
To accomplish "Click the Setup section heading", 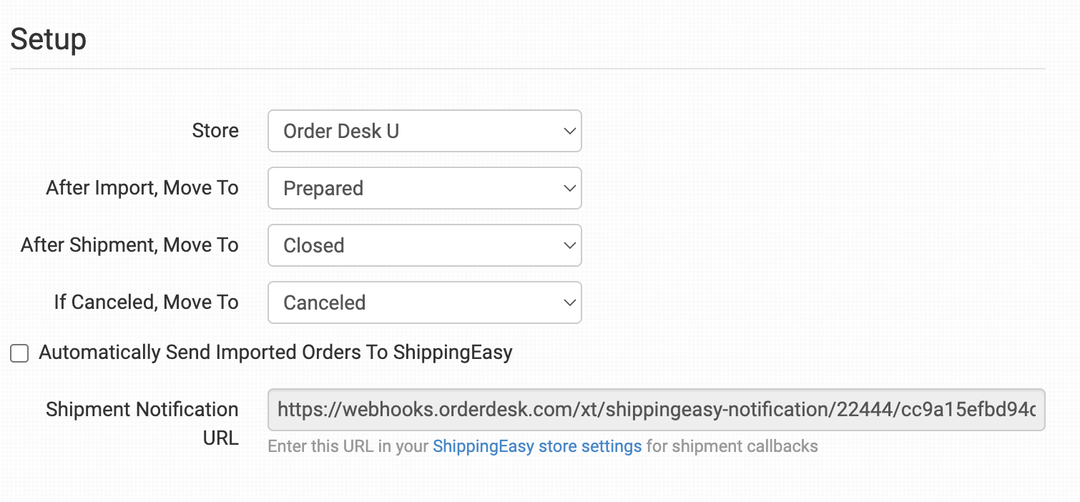I will coord(49,39).
